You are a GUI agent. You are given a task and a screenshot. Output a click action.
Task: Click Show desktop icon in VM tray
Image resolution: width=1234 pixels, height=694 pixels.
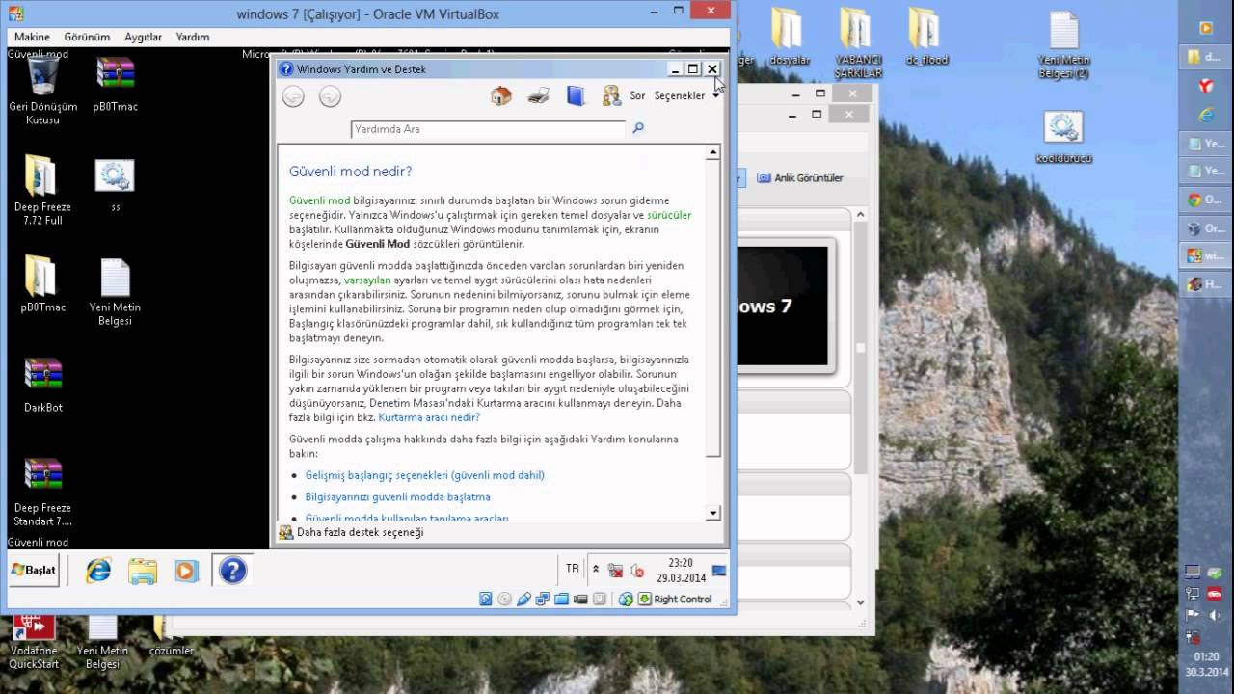719,570
